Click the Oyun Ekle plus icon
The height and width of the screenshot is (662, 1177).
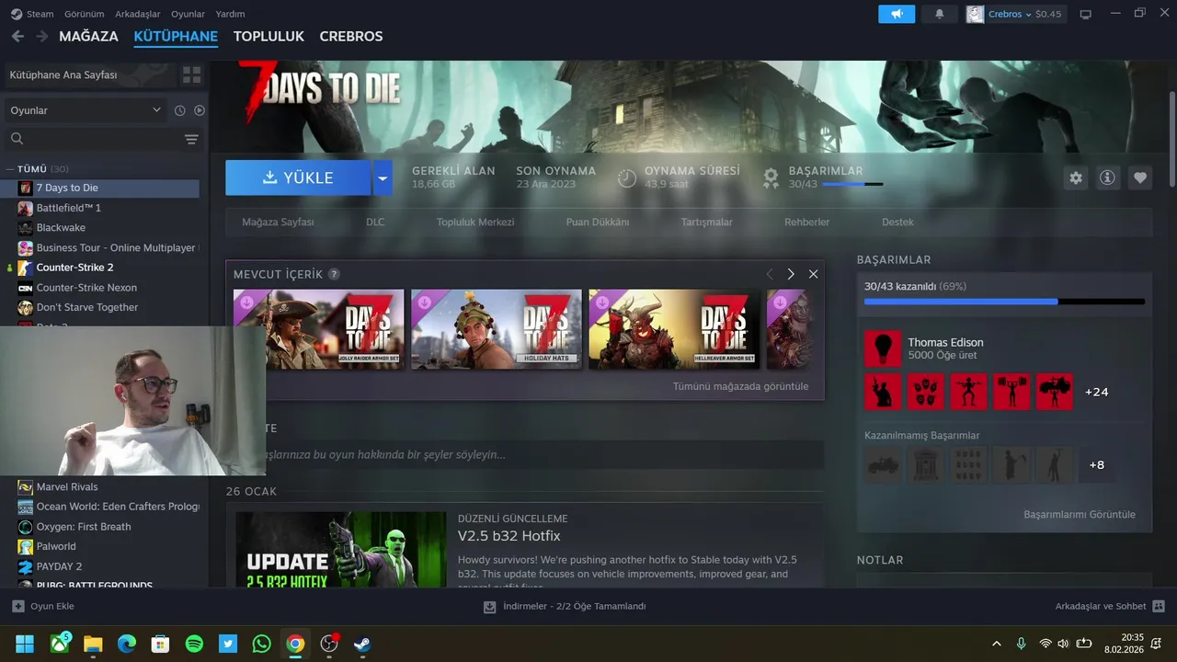coord(18,606)
